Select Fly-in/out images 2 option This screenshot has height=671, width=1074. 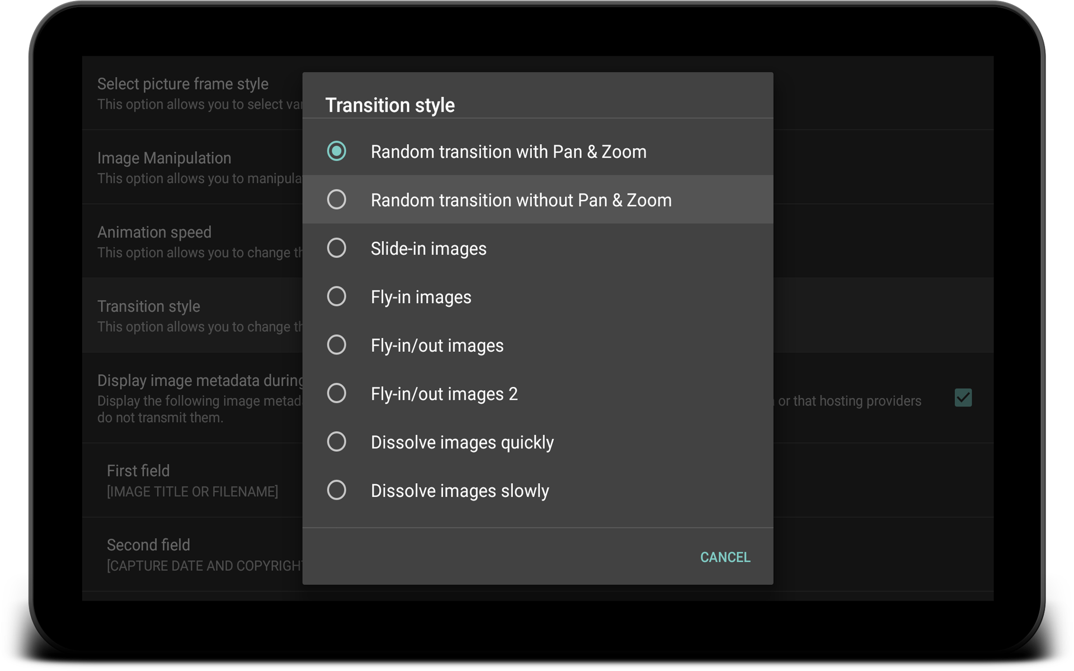pyautogui.click(x=336, y=394)
